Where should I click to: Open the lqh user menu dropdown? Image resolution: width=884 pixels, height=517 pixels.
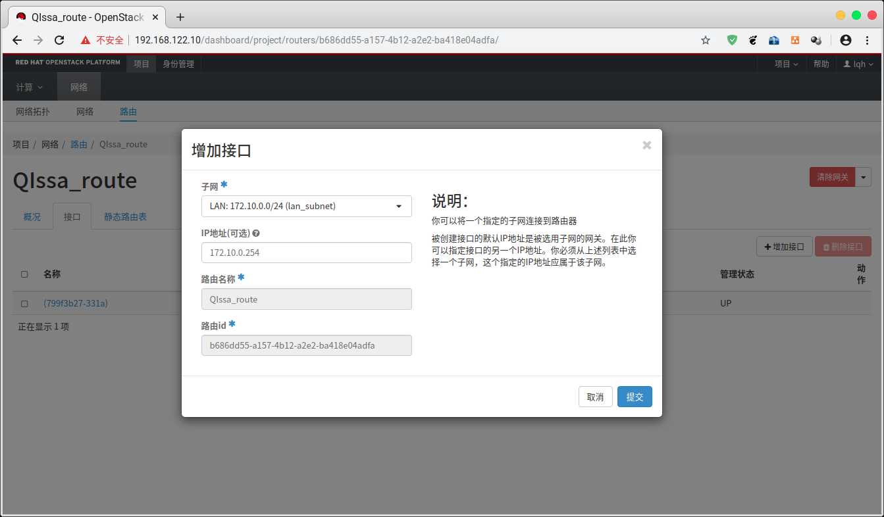pos(858,64)
